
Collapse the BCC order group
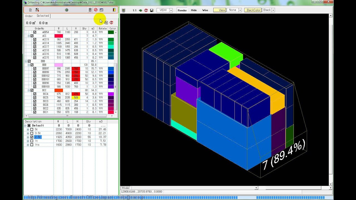point(29,90)
